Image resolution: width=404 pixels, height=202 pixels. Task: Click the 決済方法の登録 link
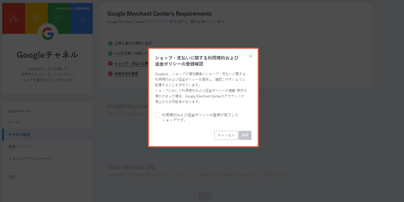pyautogui.click(x=126, y=74)
